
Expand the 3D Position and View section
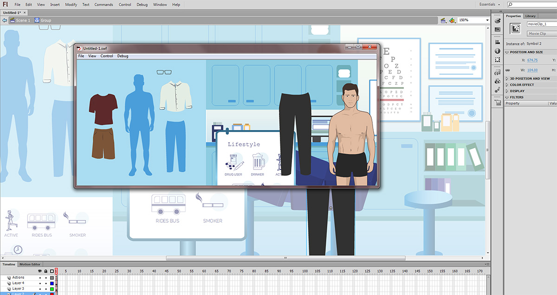[x=507, y=79]
